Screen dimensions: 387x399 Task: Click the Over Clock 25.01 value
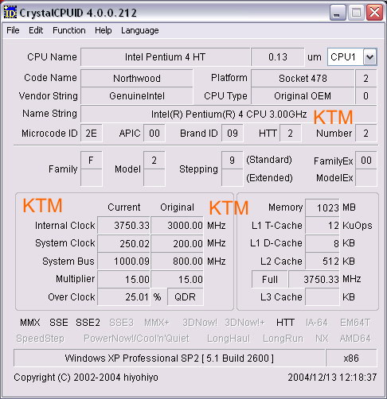click(124, 296)
